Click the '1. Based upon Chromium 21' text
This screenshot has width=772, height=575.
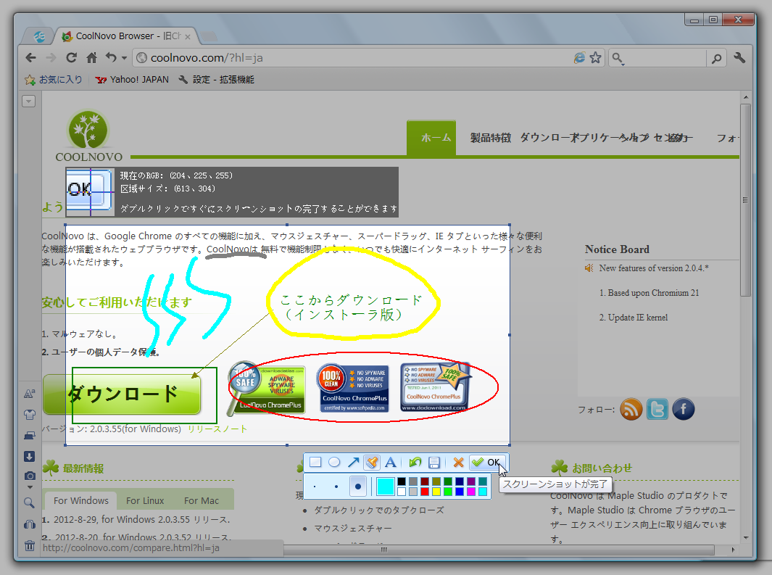(649, 293)
